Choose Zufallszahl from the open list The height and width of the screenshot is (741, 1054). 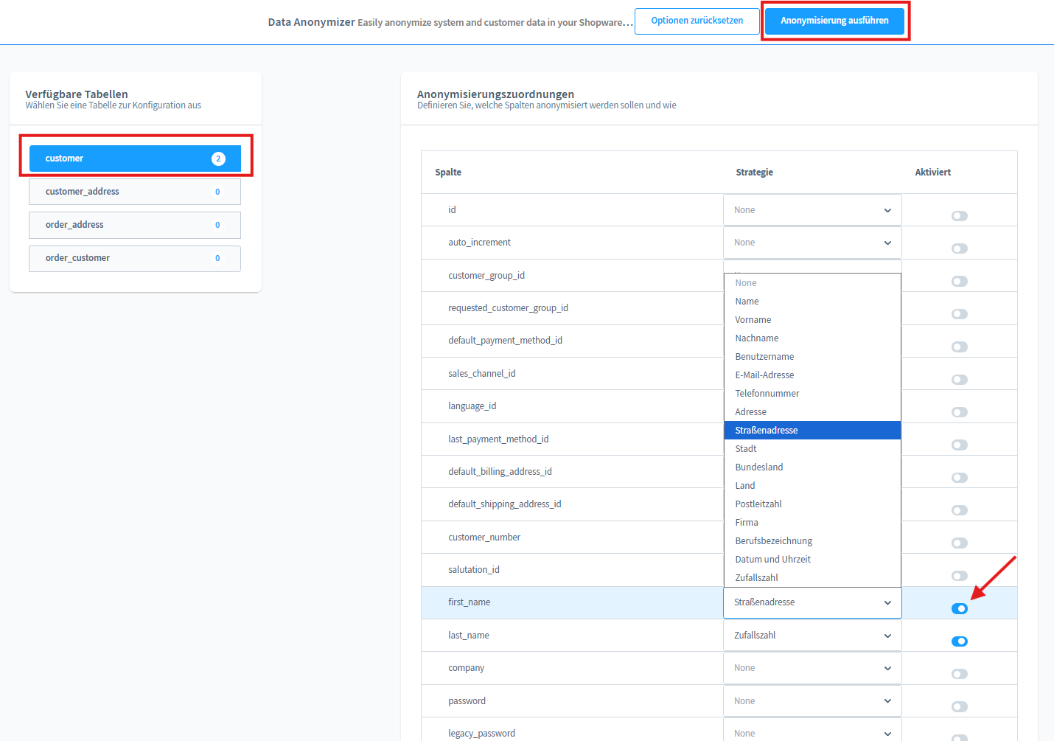pos(756,578)
